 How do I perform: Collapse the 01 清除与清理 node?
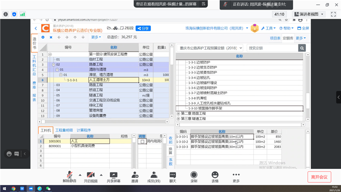[x=57, y=70]
